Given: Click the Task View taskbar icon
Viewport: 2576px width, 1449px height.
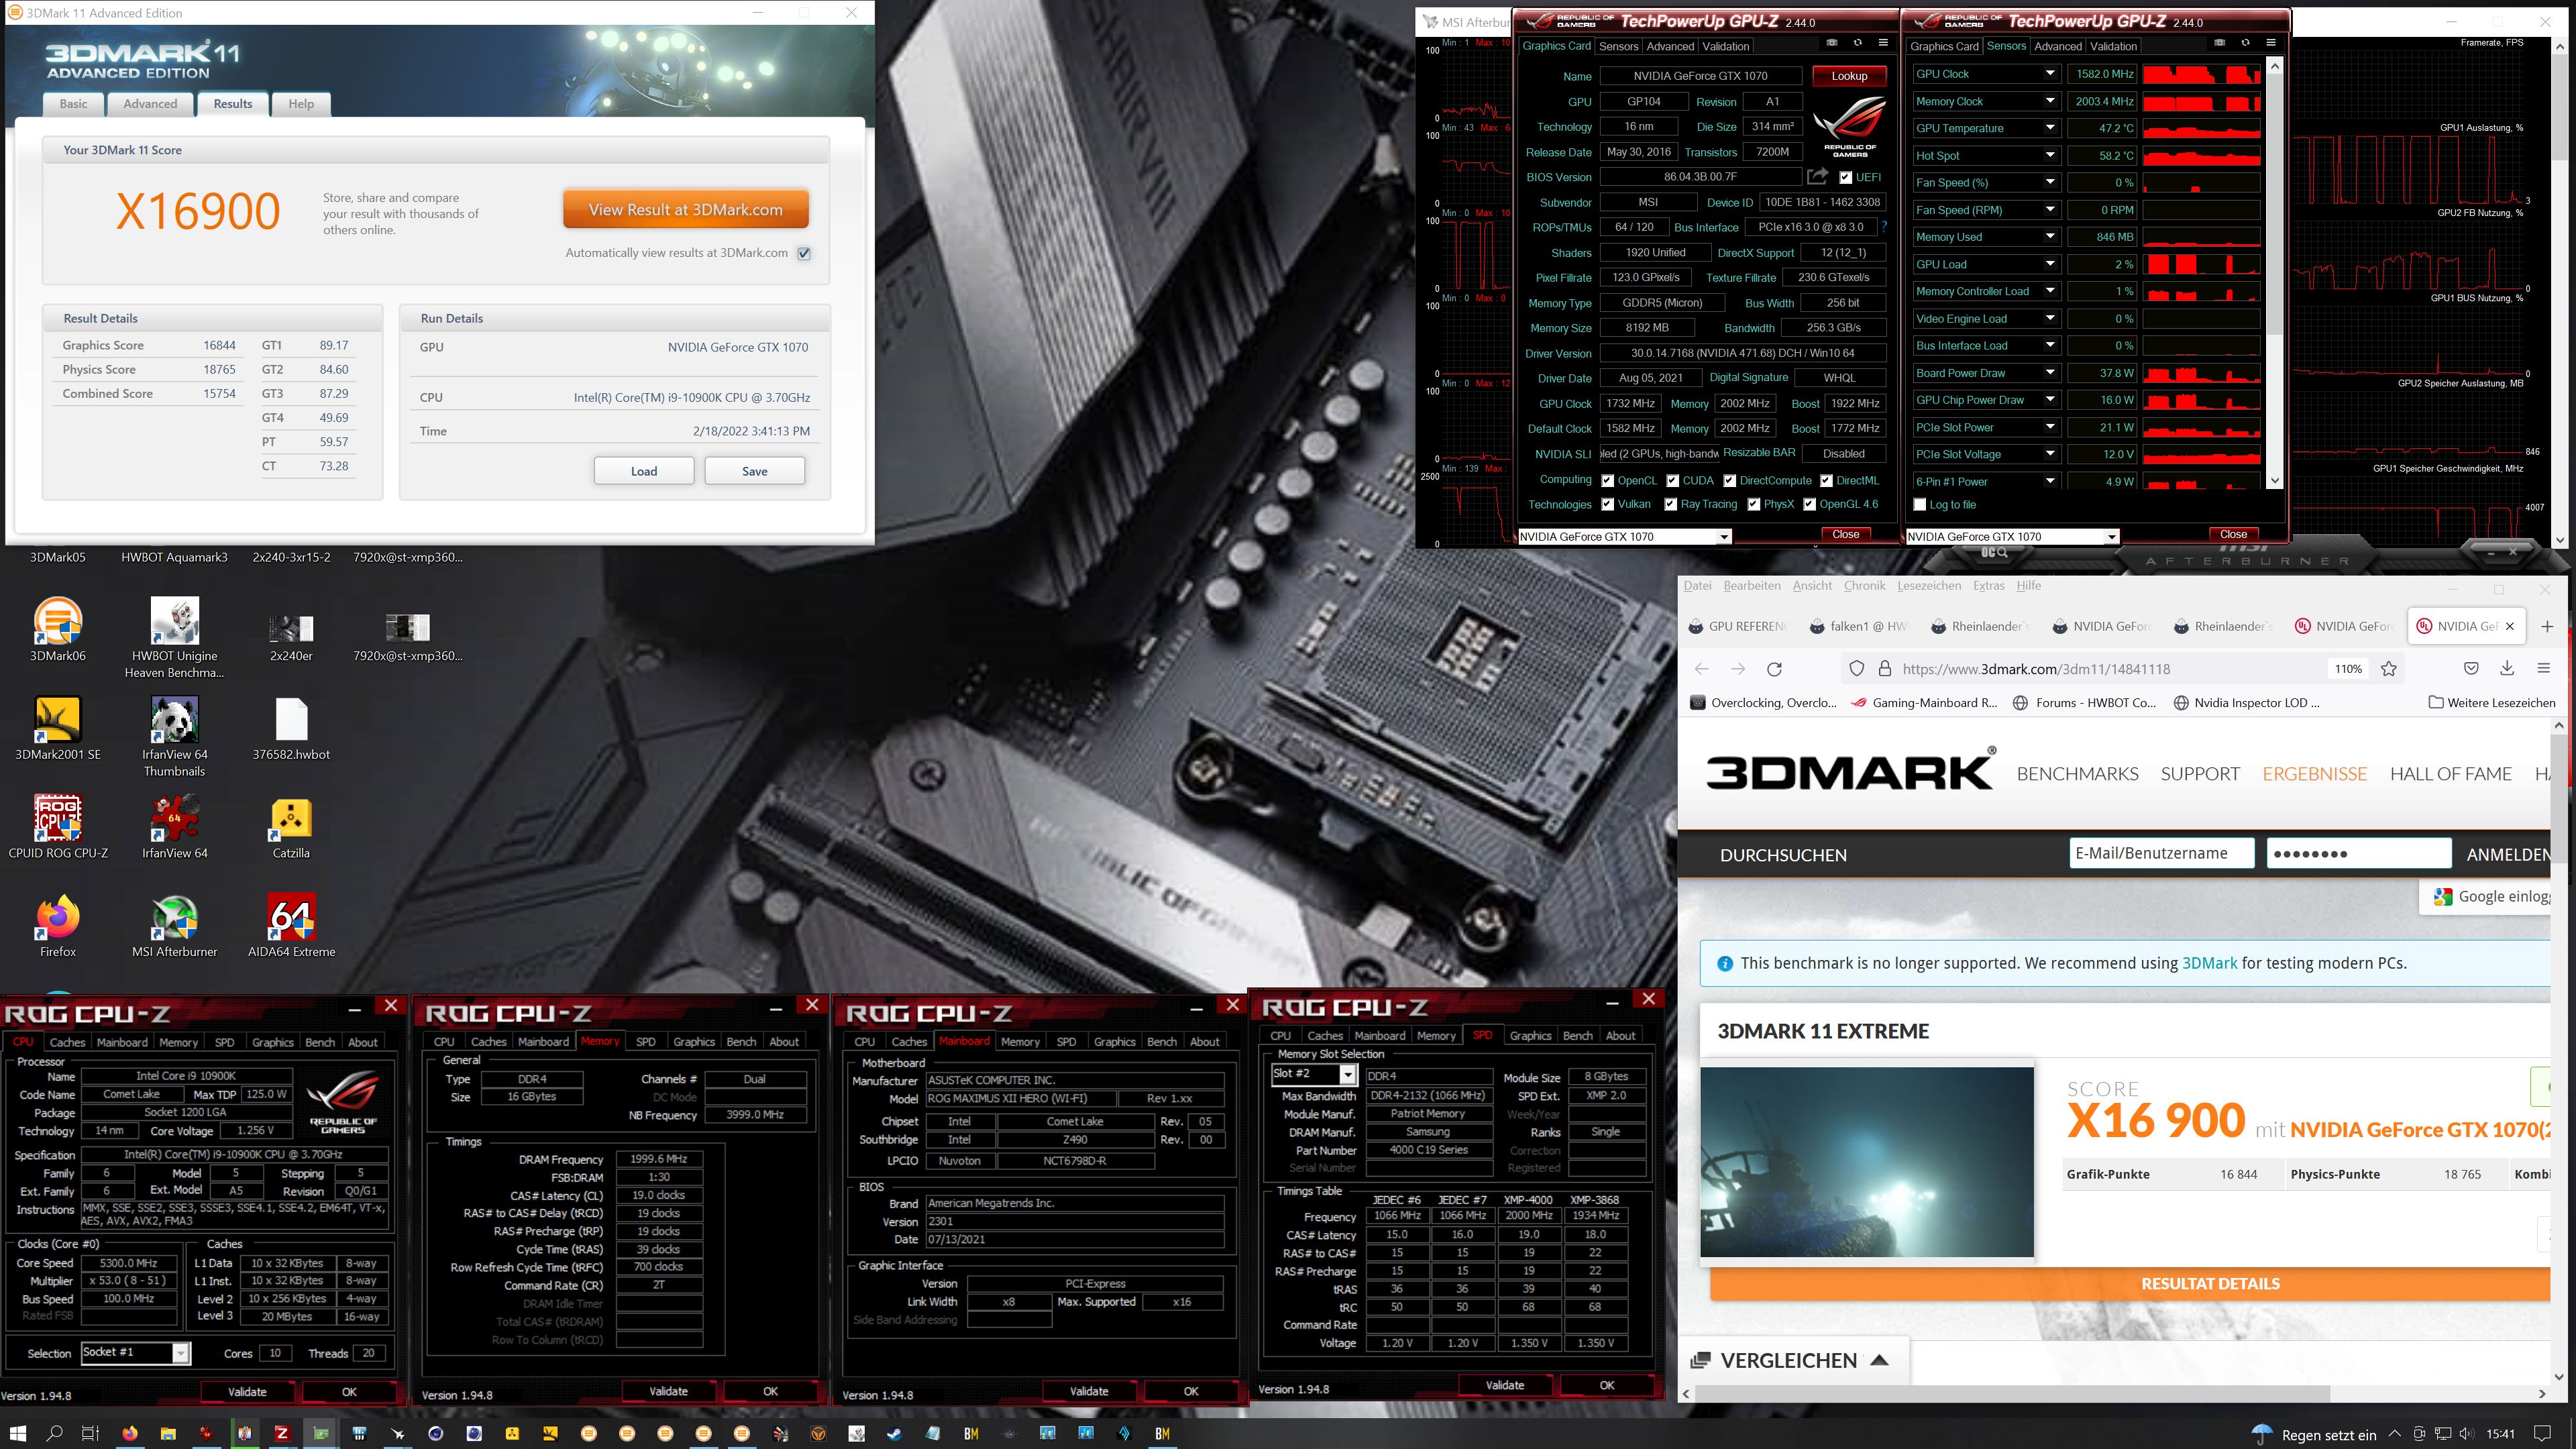Looking at the screenshot, I should point(90,1433).
